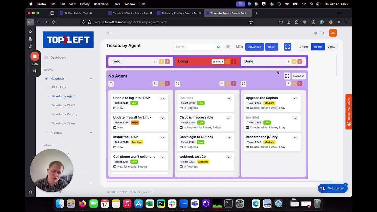Expand Done column in No Agent lane
Viewport: 377px width, 212px height.
244,84
